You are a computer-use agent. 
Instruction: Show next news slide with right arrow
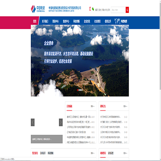click(x=61, y=123)
